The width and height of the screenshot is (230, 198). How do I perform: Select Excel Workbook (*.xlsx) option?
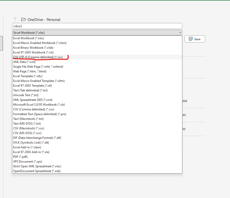pyautogui.click(x=97, y=38)
